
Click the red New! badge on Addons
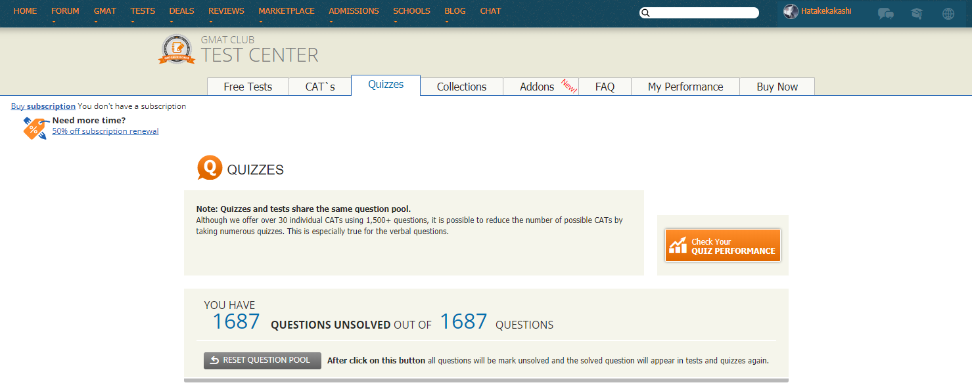[569, 86]
